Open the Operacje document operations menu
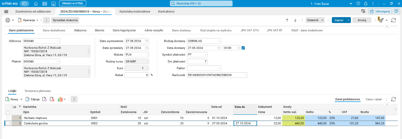This screenshot has height=139, width=402. pyautogui.click(x=28, y=20)
